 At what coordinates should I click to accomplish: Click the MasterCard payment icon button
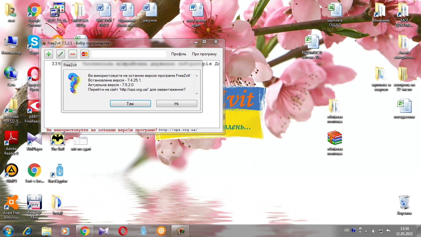[85, 54]
